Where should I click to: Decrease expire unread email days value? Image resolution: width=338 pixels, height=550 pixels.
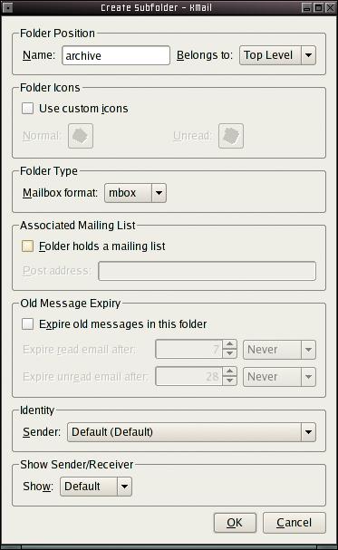(229, 381)
